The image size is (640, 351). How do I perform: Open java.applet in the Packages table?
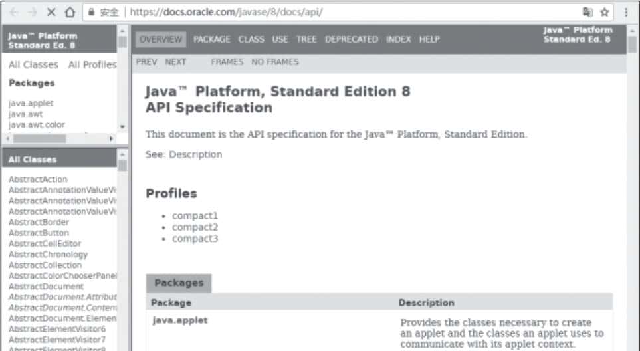pyautogui.click(x=180, y=320)
